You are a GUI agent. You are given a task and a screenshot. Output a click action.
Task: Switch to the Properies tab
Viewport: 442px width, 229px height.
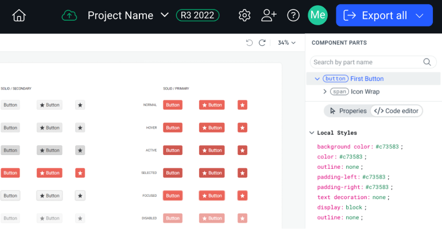348,111
